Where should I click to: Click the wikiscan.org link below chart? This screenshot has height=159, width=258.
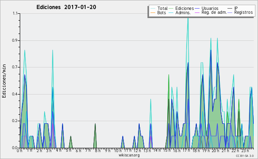[129, 155]
